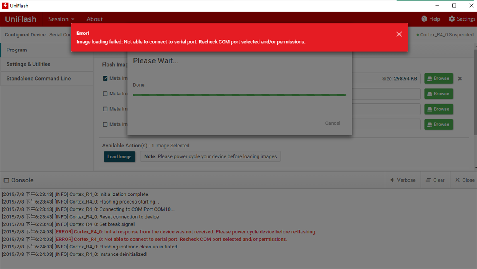Screen dimensions: 477x269
Task: Clear the console log
Action: (x=435, y=180)
